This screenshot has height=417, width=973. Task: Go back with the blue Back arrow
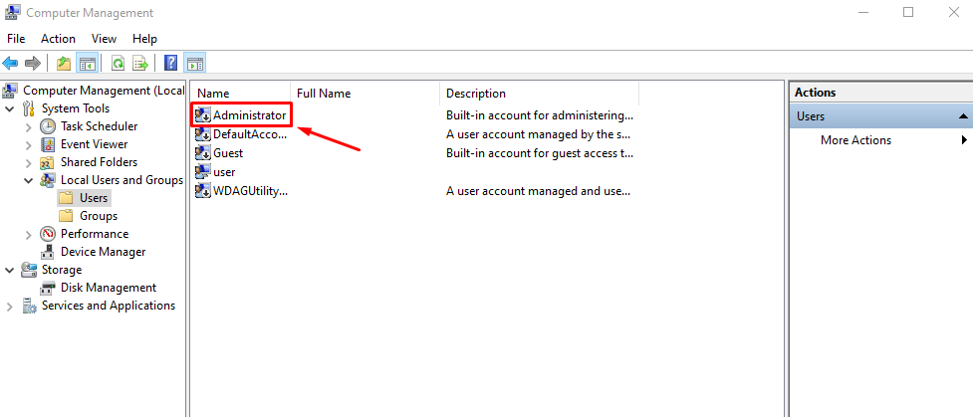pyautogui.click(x=11, y=63)
